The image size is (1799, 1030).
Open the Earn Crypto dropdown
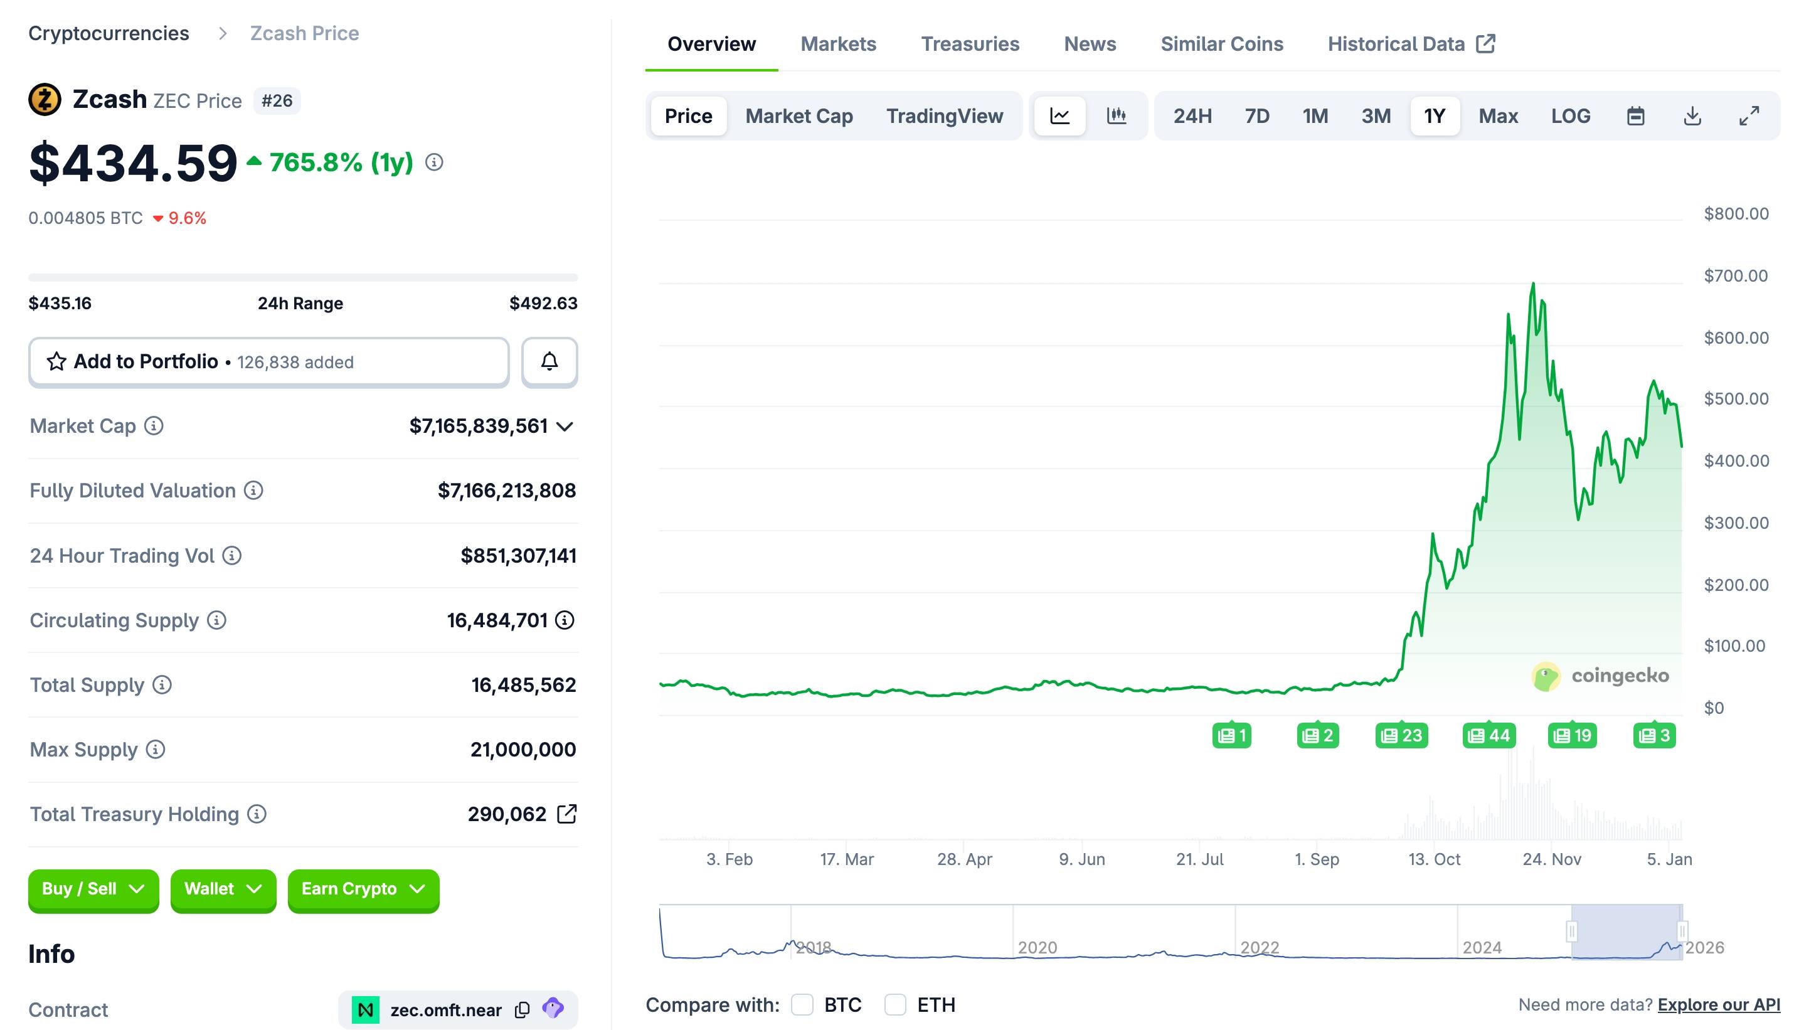[363, 889]
